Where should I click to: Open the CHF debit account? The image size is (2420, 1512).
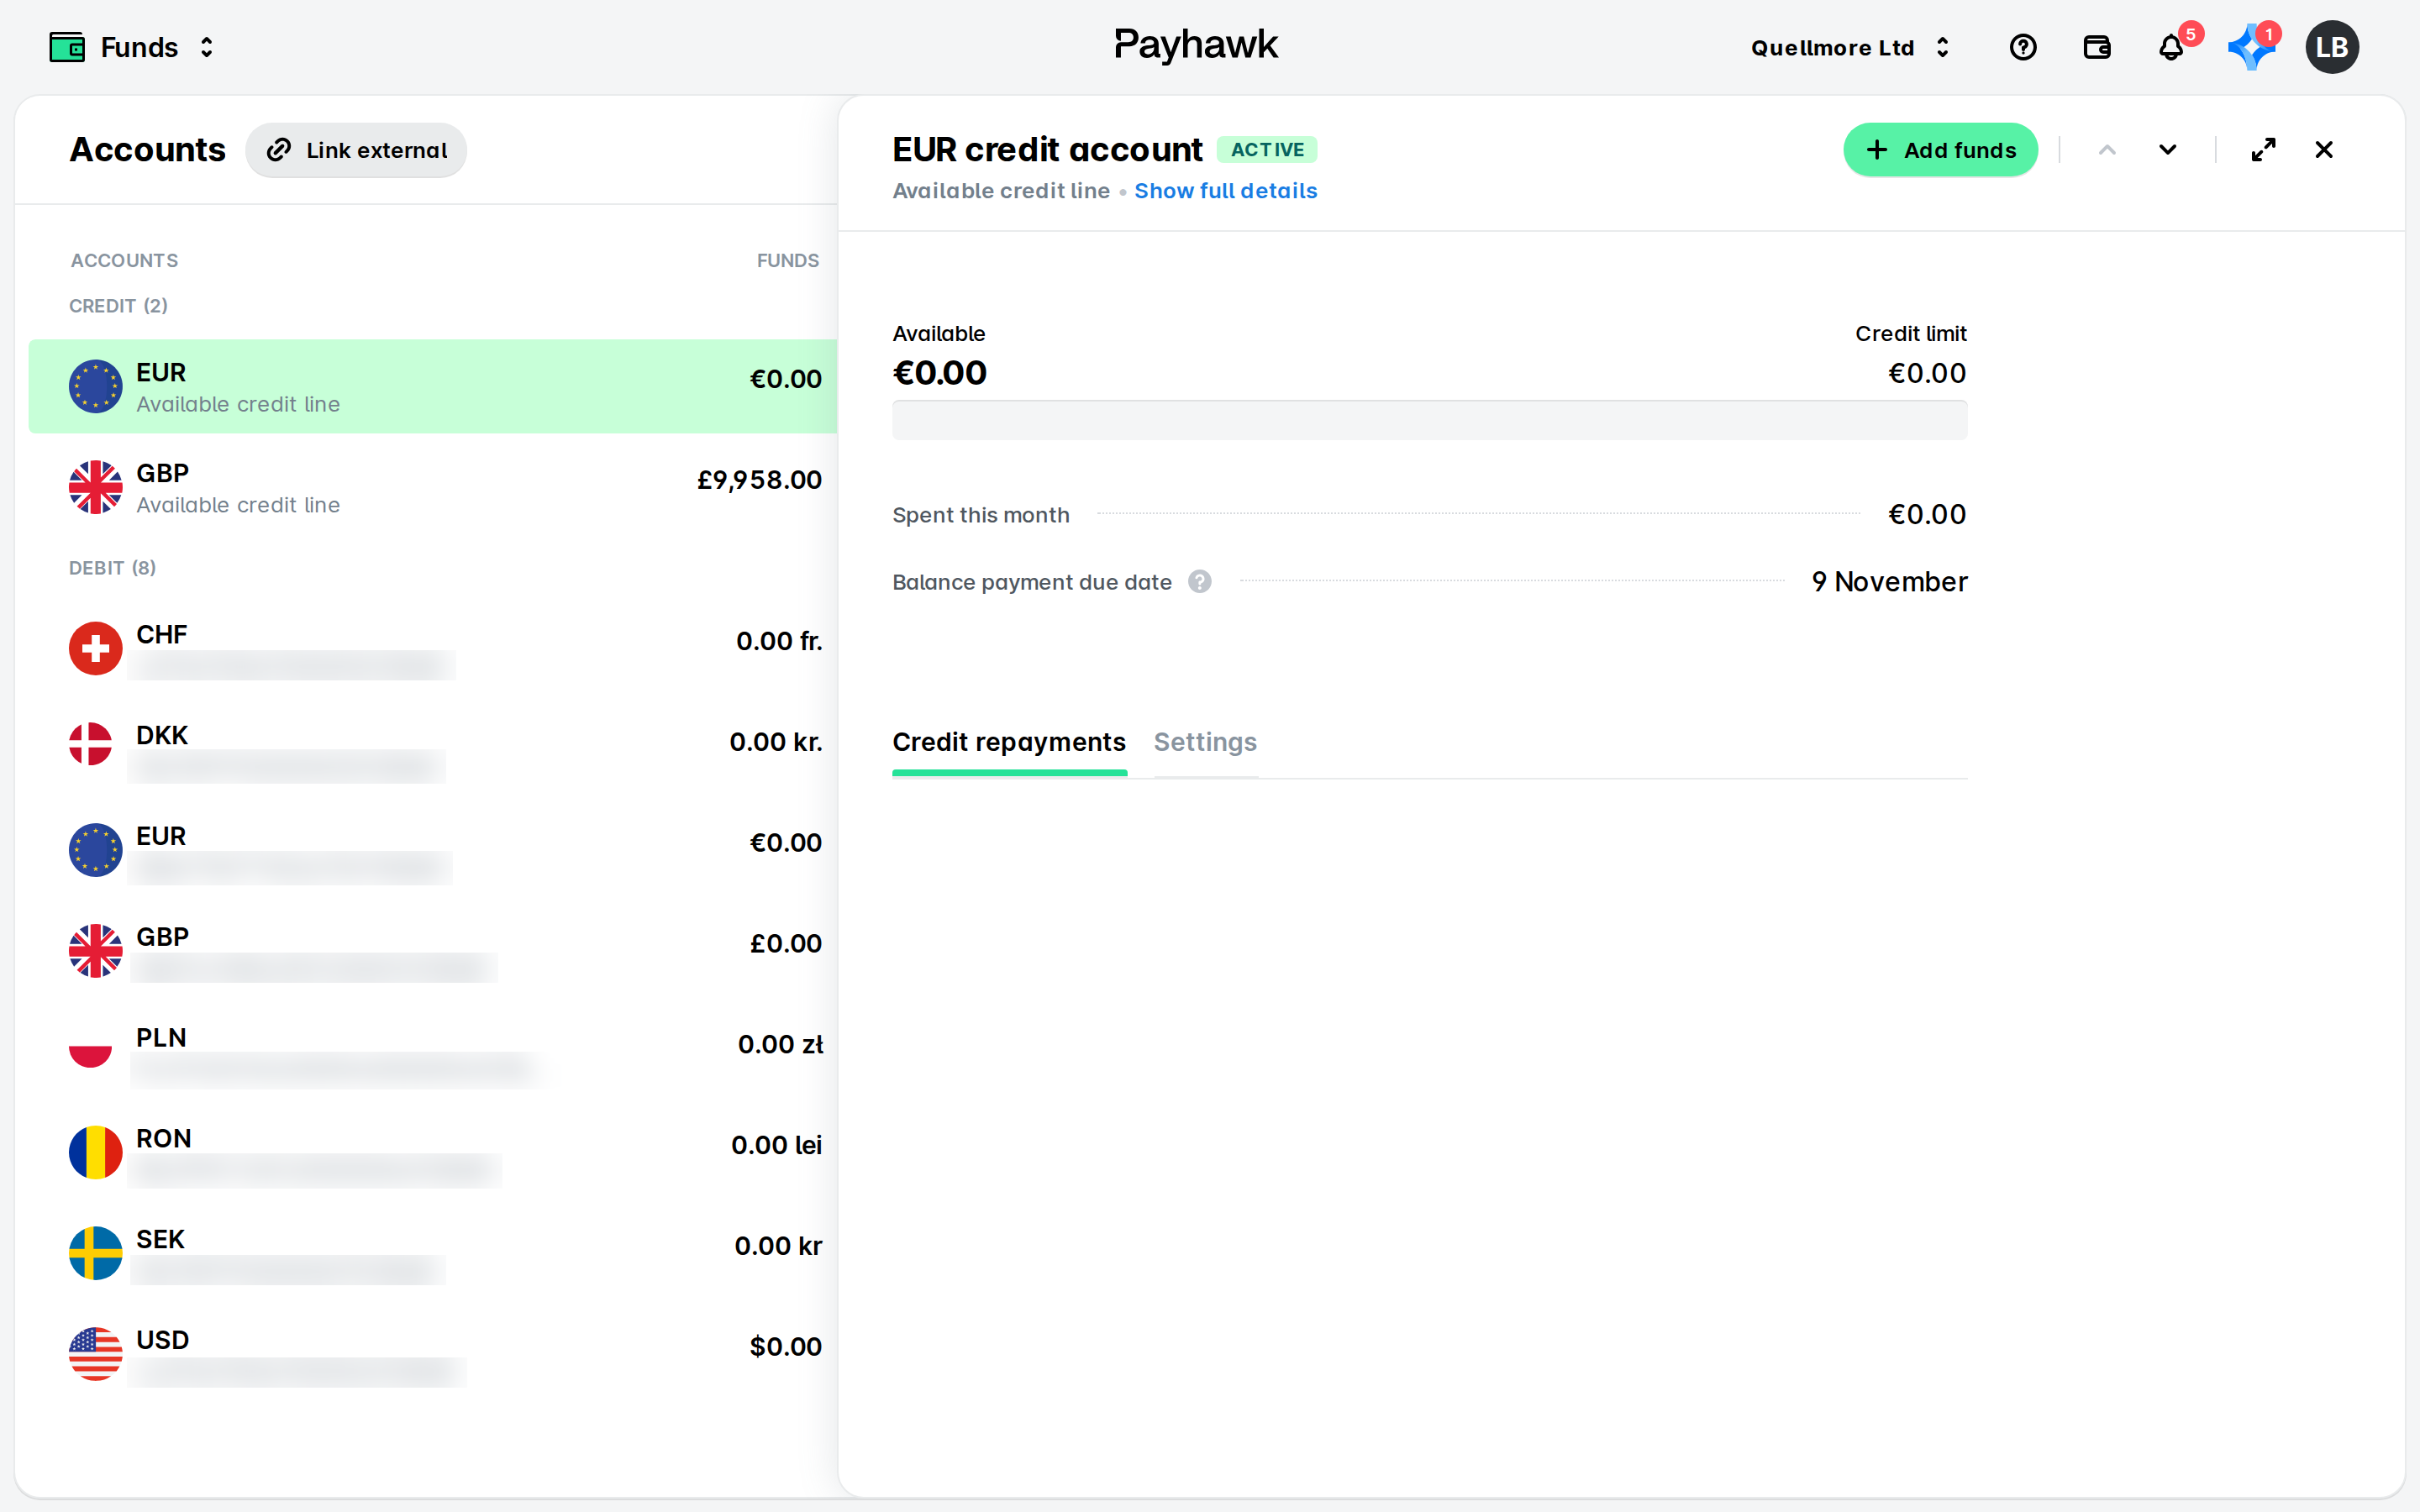(x=433, y=649)
